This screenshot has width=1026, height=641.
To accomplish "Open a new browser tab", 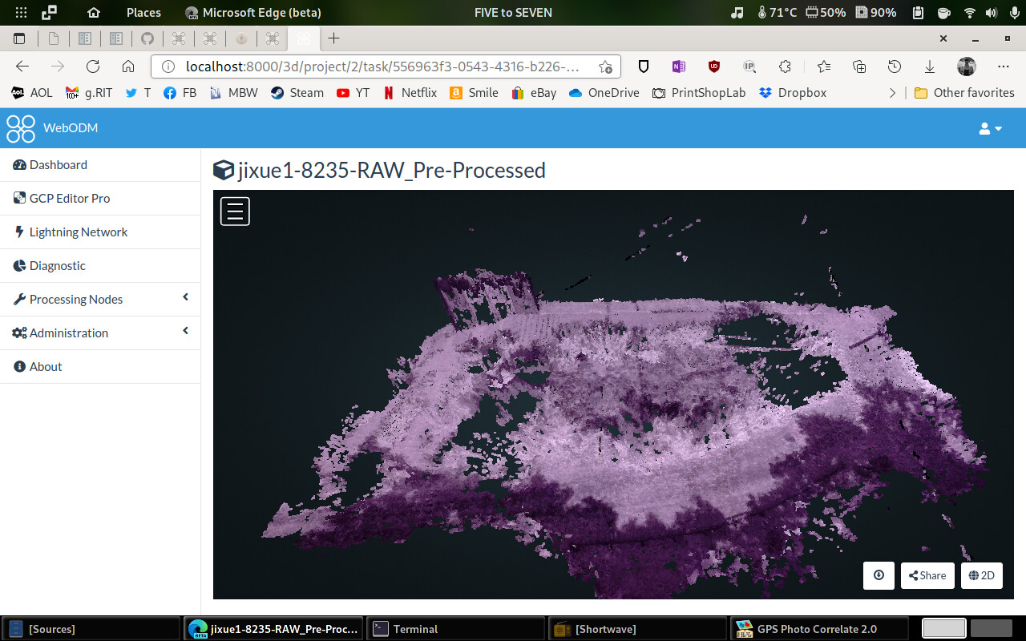I will [334, 38].
